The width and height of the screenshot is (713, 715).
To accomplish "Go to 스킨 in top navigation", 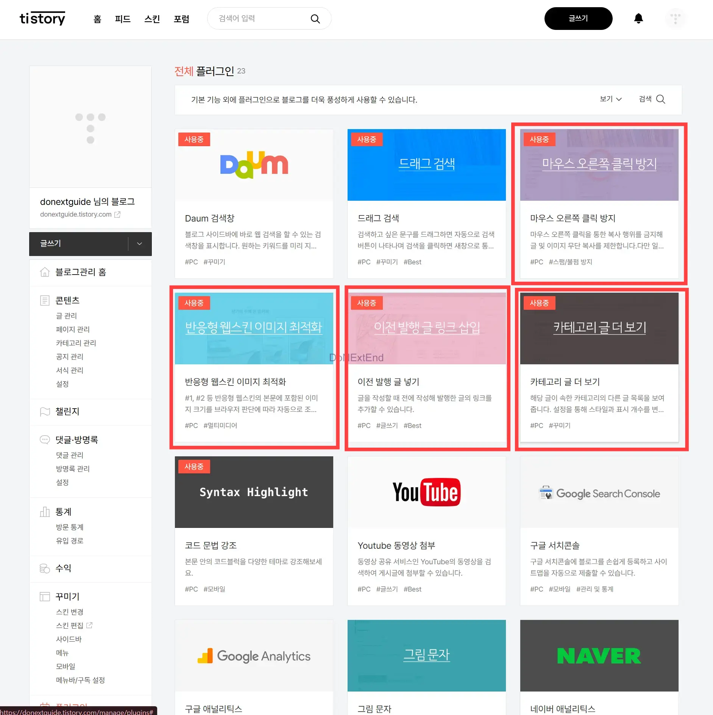I will 152,19.
